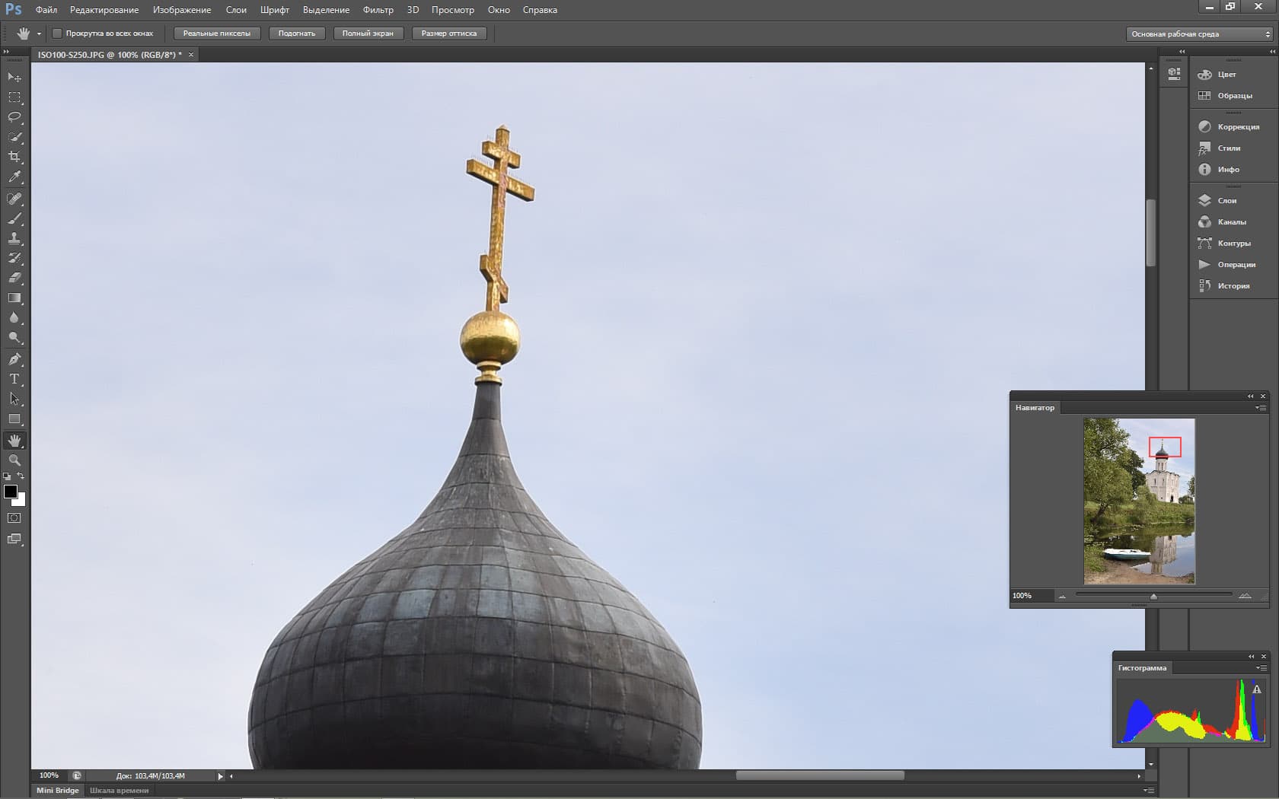1279x799 pixels.
Task: Select the Eraser tool
Action: [x=14, y=278]
